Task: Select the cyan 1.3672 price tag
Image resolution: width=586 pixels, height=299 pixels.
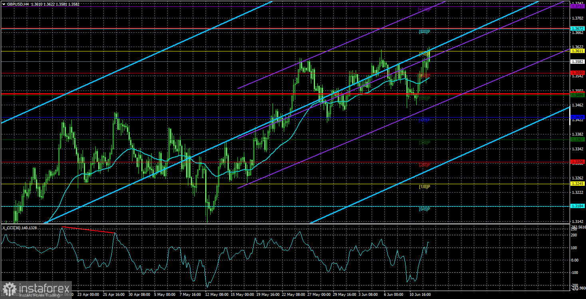Action: coord(578,29)
